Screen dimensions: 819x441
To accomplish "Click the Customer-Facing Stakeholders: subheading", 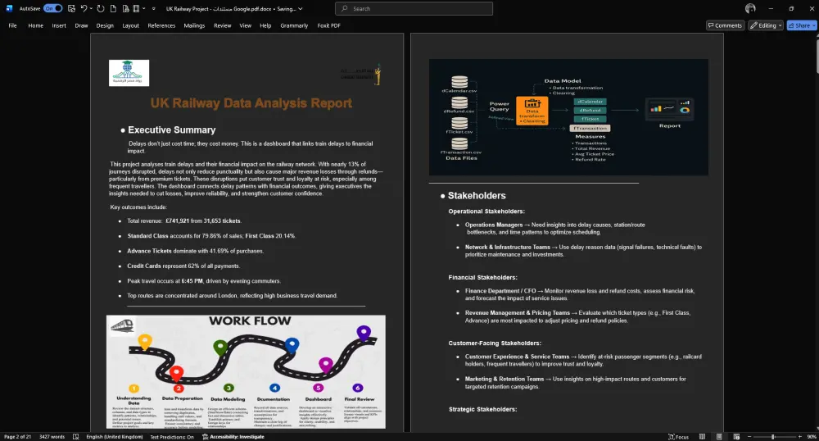I will point(495,343).
